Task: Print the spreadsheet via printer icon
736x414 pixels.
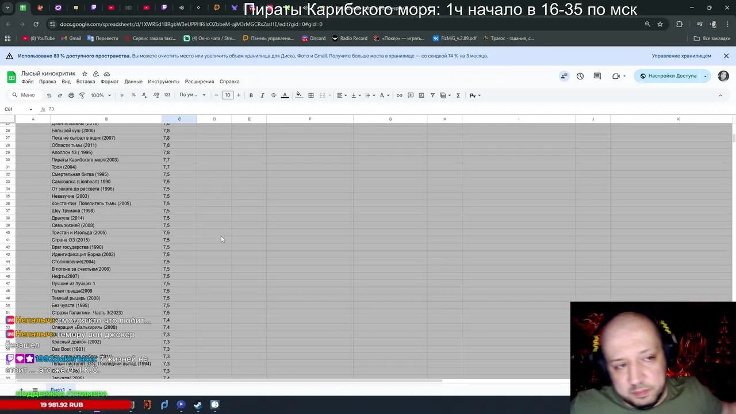Action: pyautogui.click(x=71, y=95)
